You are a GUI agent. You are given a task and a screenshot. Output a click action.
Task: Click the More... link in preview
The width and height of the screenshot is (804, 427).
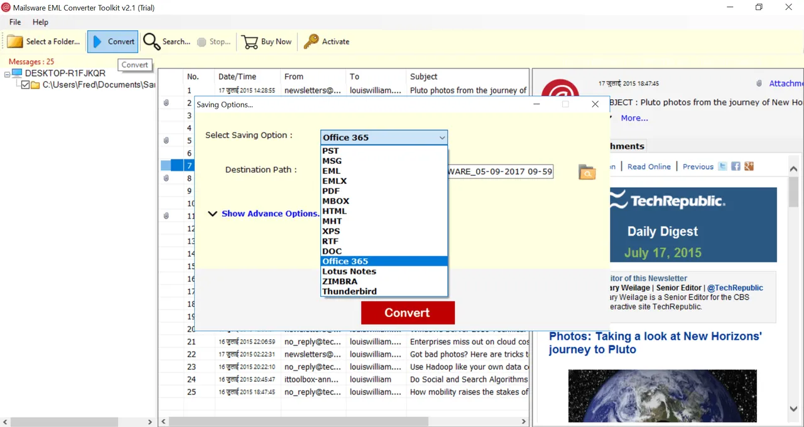(634, 118)
